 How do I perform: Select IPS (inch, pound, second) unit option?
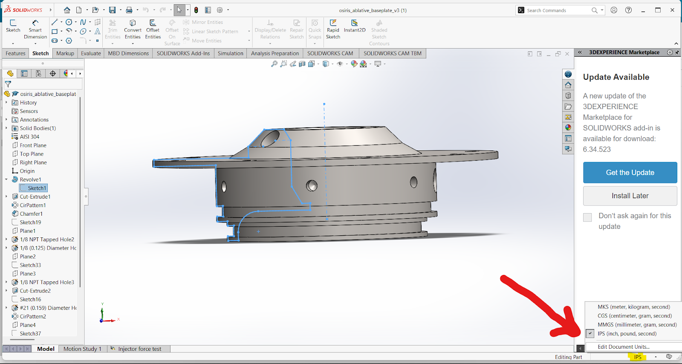coord(627,334)
